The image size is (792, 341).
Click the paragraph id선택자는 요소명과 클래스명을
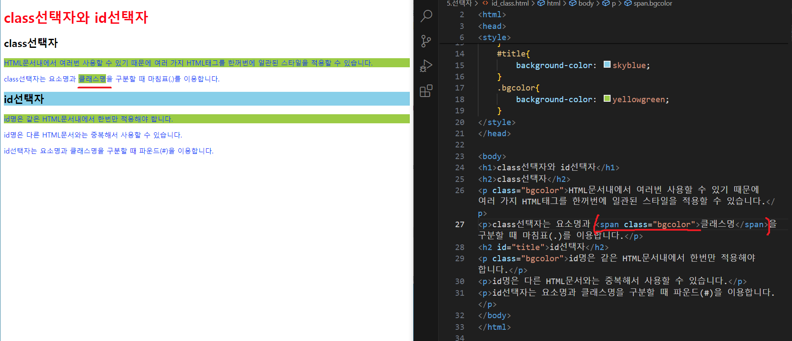pyautogui.click(x=109, y=151)
